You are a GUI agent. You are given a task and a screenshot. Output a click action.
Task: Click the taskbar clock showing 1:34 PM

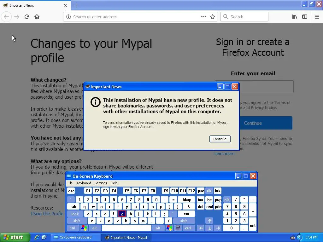tap(311, 238)
